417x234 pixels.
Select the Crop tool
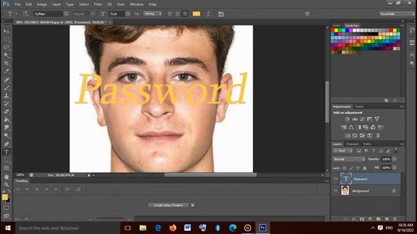(x=7, y=63)
